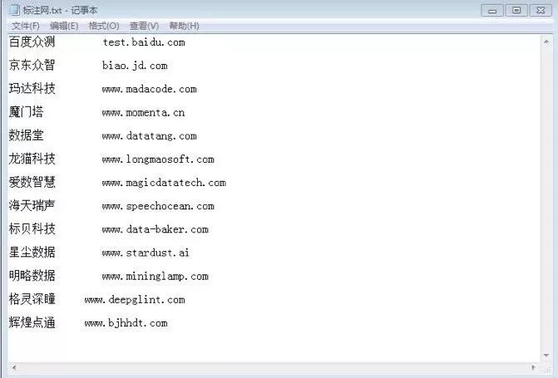Click the text 玛达科技

(32, 89)
